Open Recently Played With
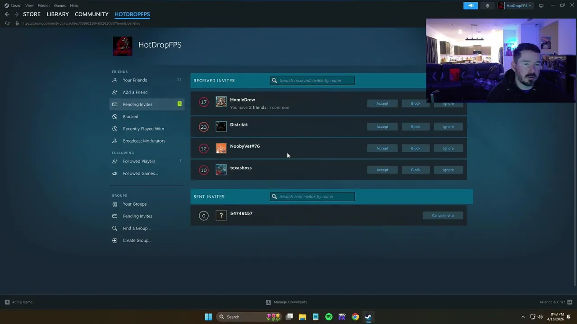The image size is (577, 324). (x=147, y=129)
